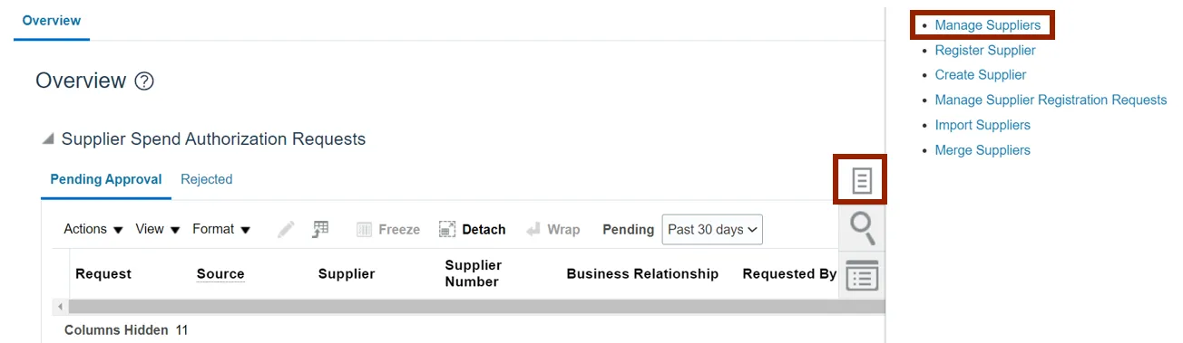This screenshot has width=1183, height=343.
Task: Switch to the Rejected tab
Action: [x=206, y=179]
